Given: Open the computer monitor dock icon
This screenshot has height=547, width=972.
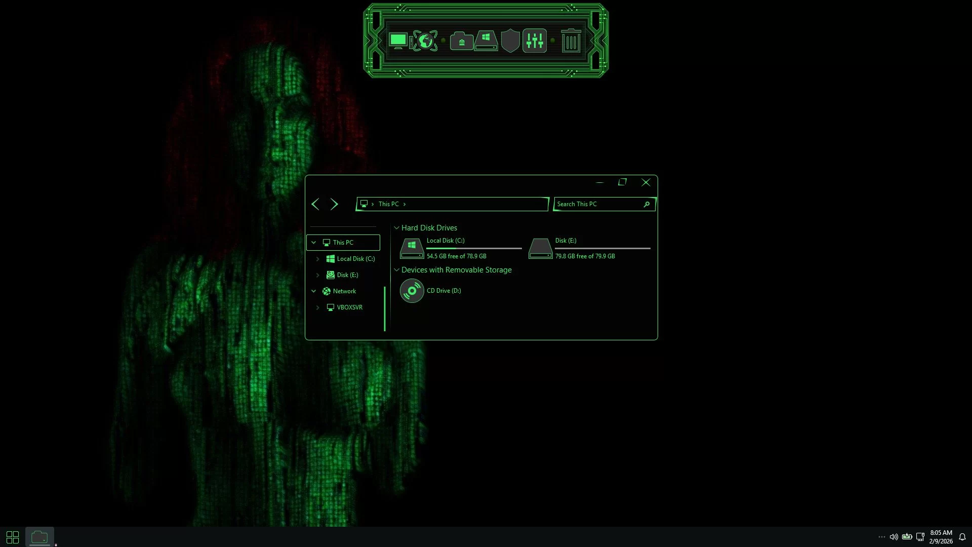Looking at the screenshot, I should [x=398, y=41].
